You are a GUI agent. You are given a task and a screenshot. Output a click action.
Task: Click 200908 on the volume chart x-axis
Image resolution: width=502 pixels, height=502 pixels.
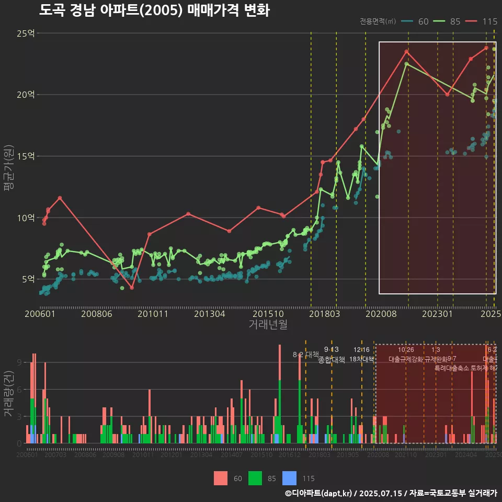coord(113,454)
